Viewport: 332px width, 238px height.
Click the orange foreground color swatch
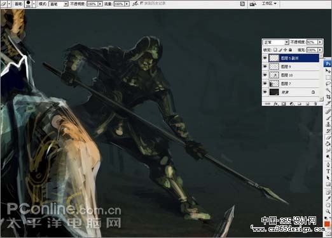point(327,224)
